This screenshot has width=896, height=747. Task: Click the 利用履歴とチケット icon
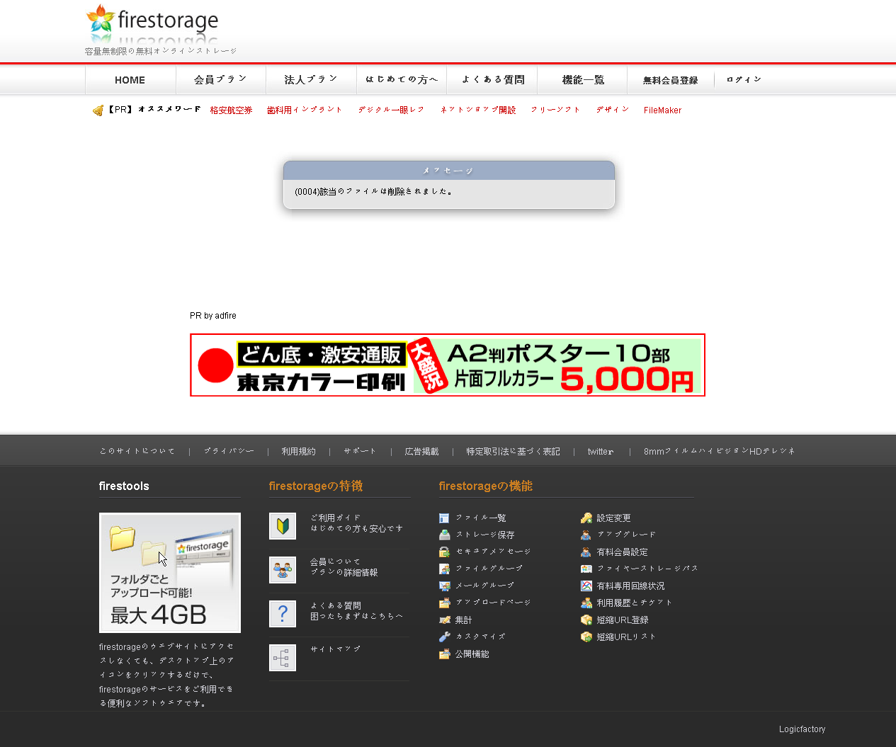pyautogui.click(x=586, y=603)
